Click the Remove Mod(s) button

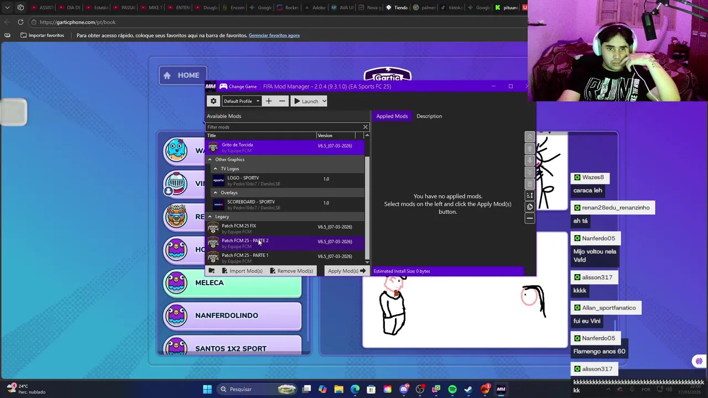pos(291,271)
